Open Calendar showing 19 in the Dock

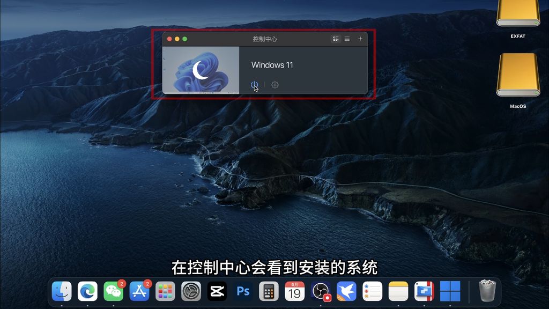click(x=295, y=291)
